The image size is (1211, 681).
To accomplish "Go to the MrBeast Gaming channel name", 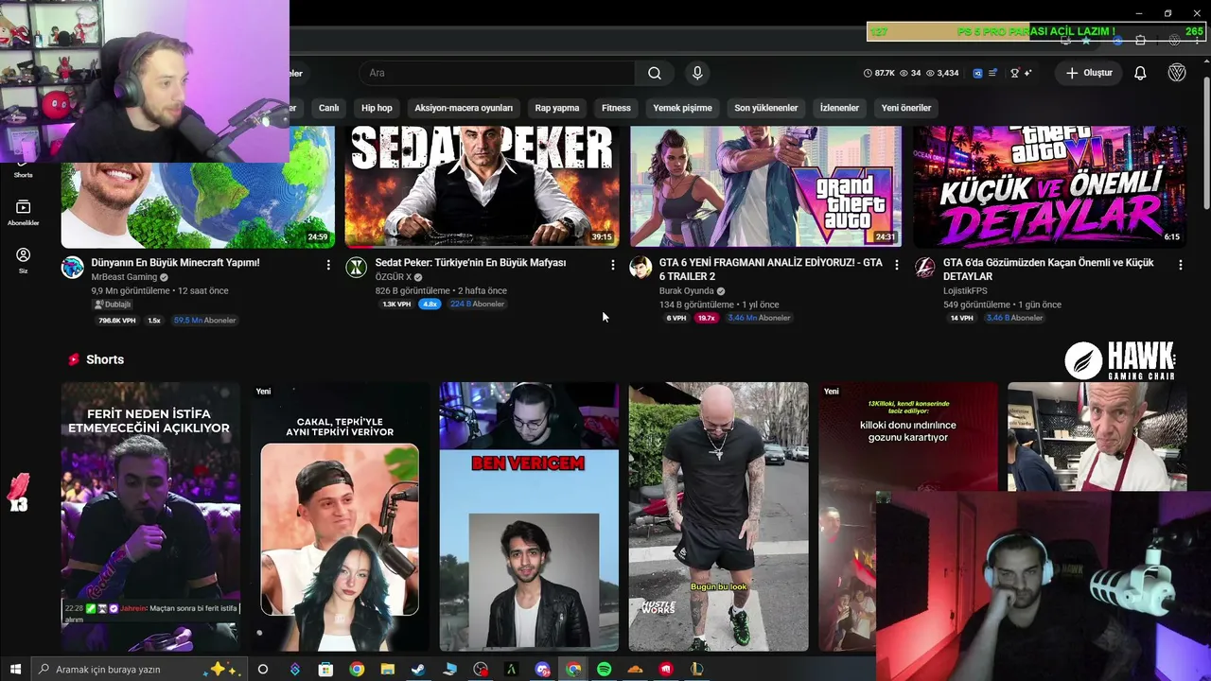I will coord(124,277).
